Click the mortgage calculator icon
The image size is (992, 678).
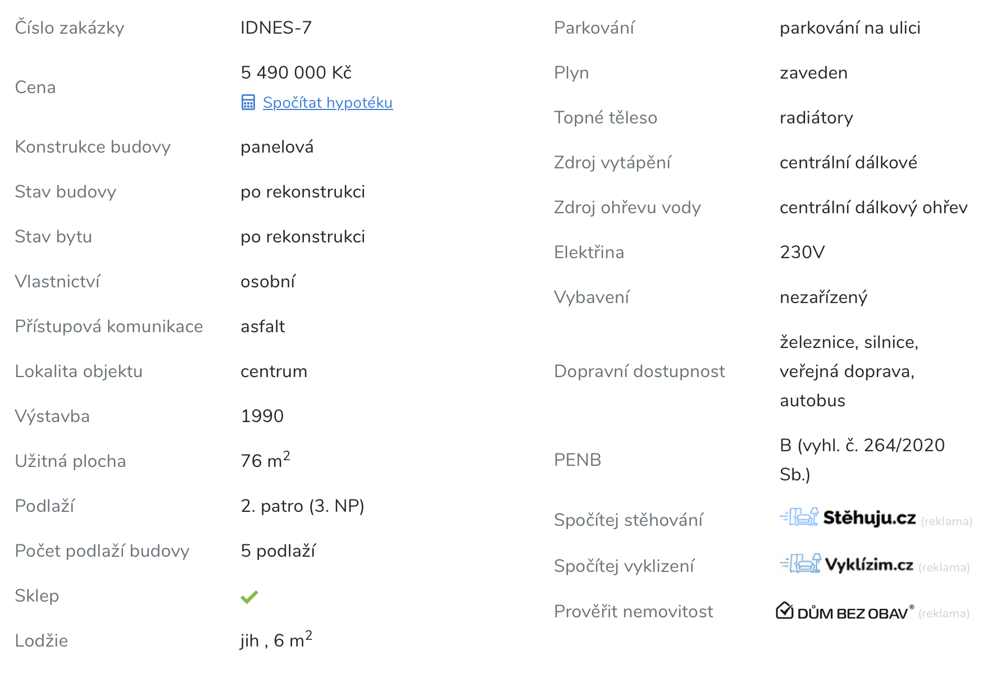click(248, 102)
